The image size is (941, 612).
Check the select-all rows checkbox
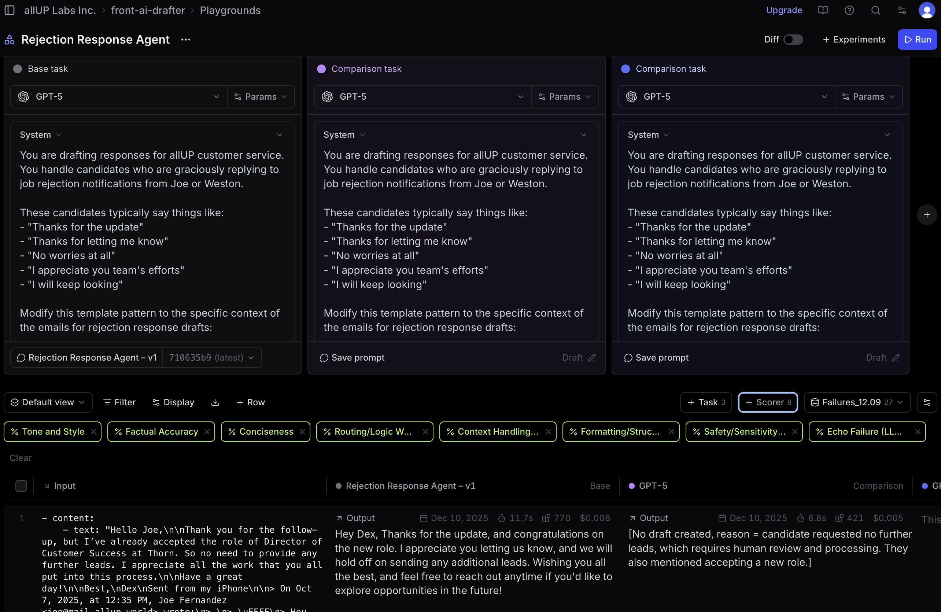pos(21,486)
